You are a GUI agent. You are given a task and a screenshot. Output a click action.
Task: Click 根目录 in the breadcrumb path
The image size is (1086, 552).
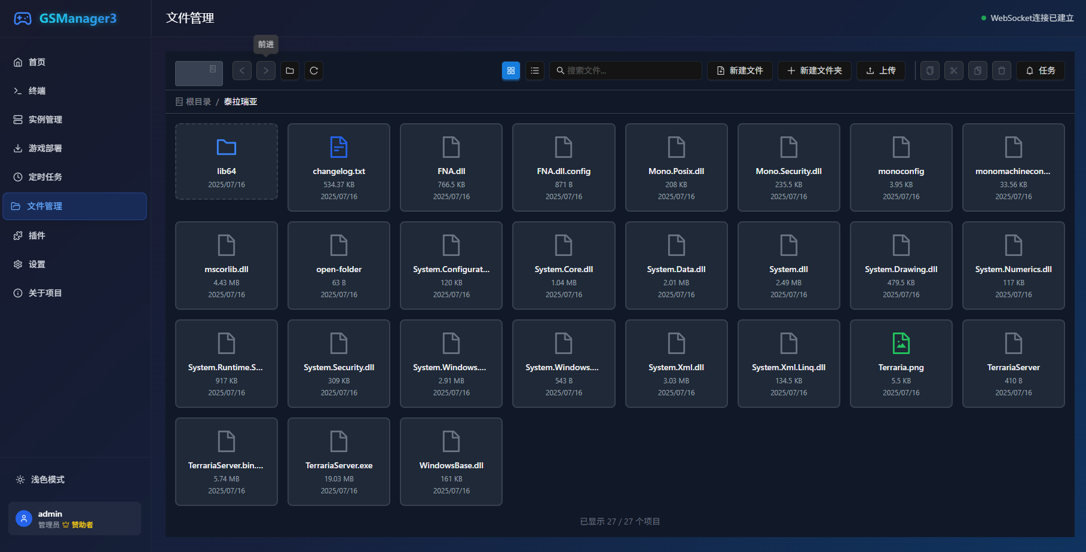pos(198,102)
